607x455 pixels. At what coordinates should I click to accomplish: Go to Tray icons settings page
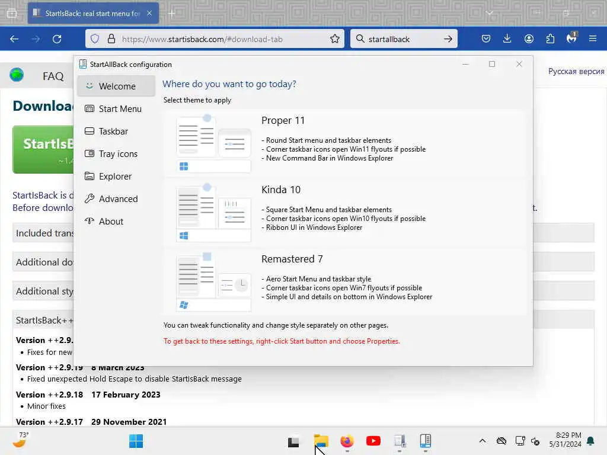(116, 153)
